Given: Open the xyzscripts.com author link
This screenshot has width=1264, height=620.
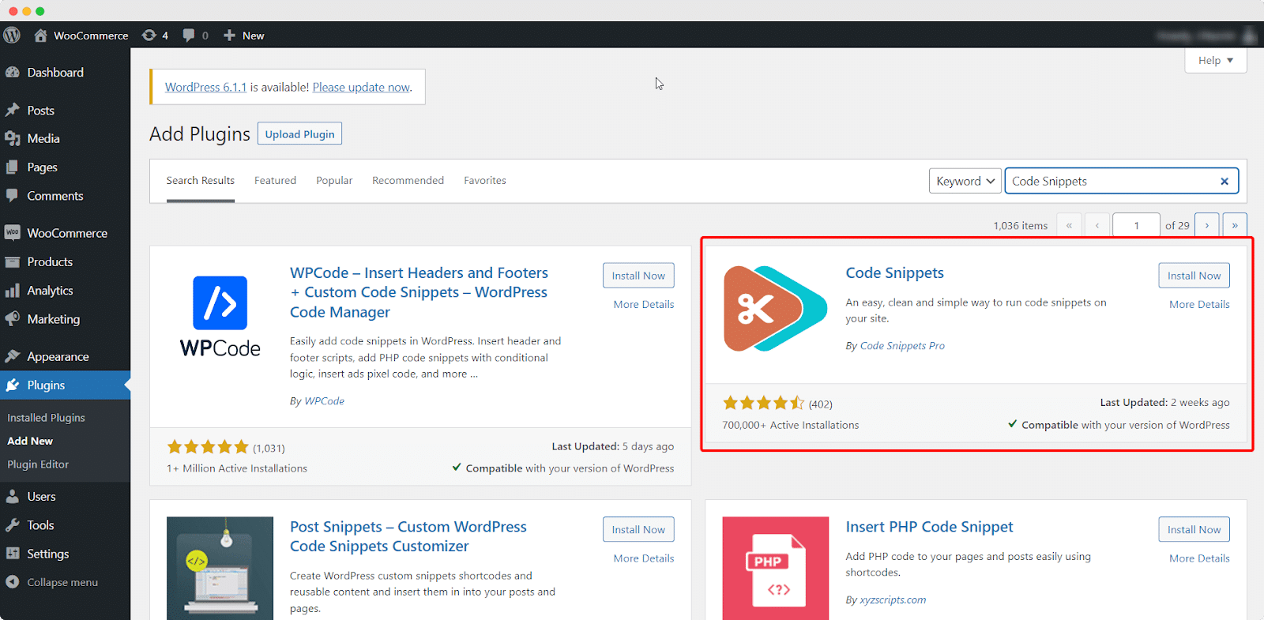Looking at the screenshot, I should 893,599.
